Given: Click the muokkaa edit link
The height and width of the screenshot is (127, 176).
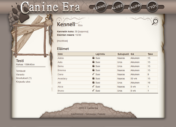Looking at the screenshot, I should (62, 41).
